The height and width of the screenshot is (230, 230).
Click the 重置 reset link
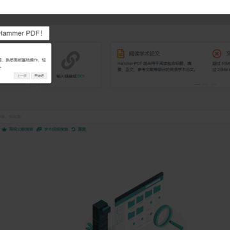coord(82,129)
